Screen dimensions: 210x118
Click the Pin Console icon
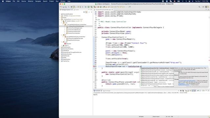[x=198, y=91]
